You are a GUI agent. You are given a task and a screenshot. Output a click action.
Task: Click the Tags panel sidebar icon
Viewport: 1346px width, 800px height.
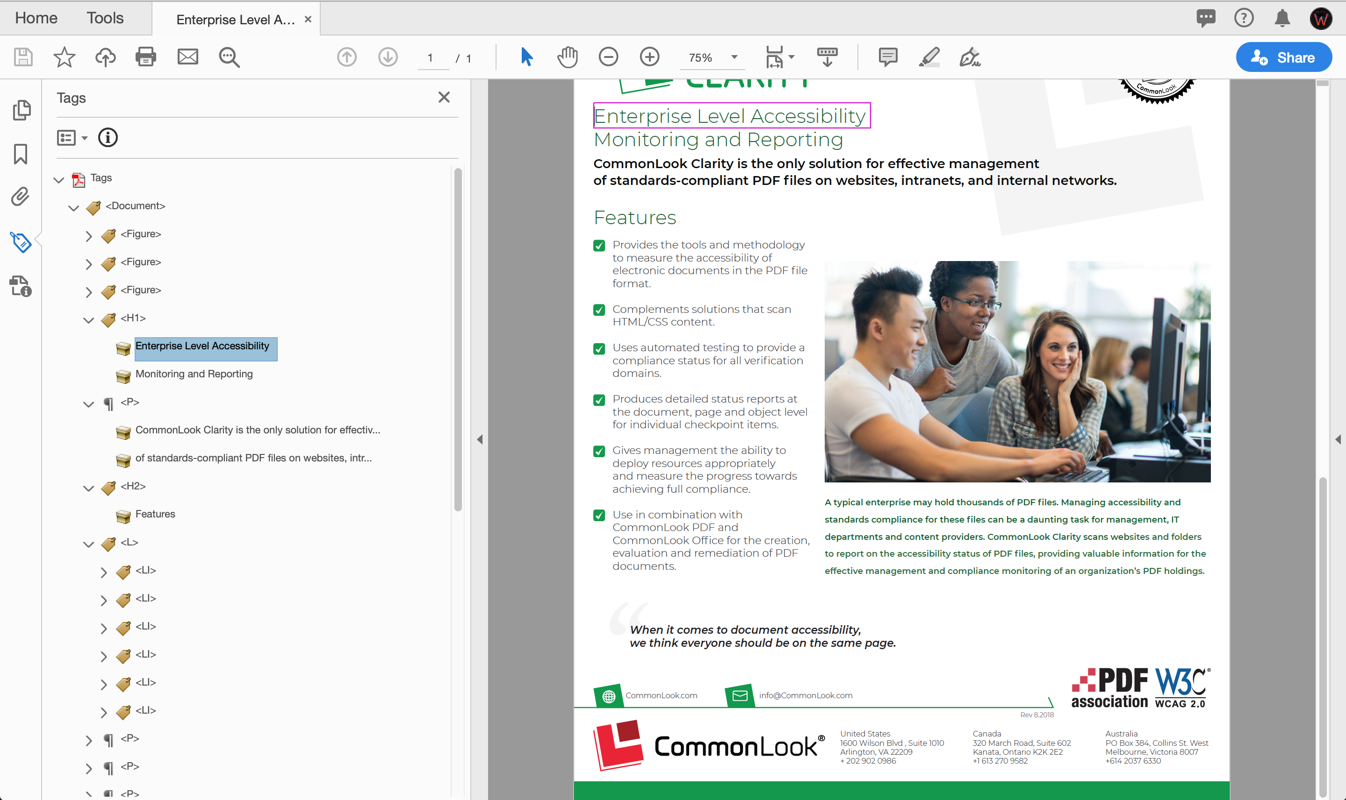(21, 242)
